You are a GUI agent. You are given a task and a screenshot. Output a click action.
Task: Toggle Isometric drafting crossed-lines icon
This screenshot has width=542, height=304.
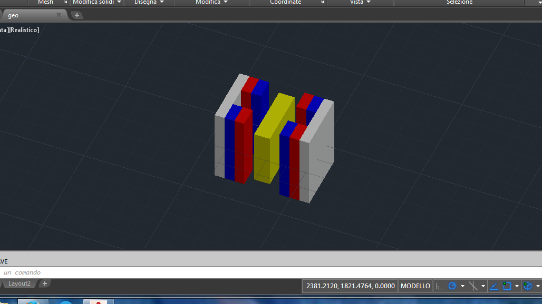coord(473,286)
